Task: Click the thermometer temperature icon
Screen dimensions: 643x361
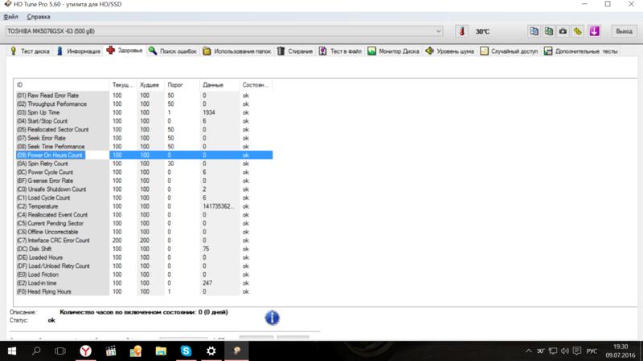Action: 461,31
